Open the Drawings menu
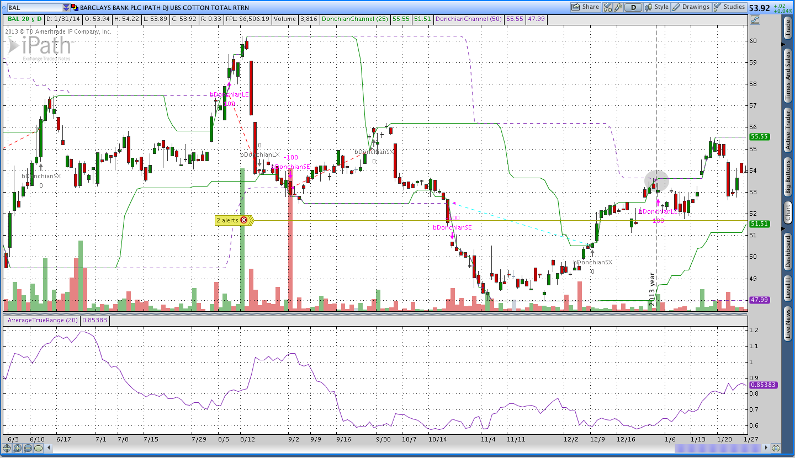Screen dimensions: 795x458 691,7
